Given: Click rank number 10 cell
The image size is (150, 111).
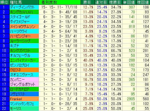Looking at the screenshot, I should coord(5,51).
